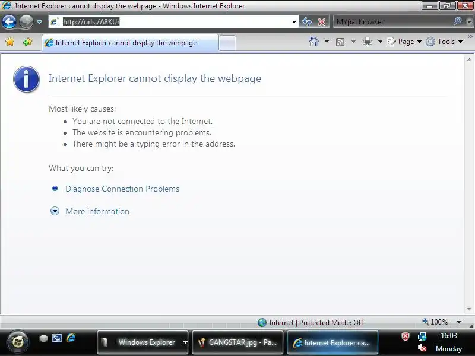Expand the Feeds dropdown arrow

[x=353, y=42]
